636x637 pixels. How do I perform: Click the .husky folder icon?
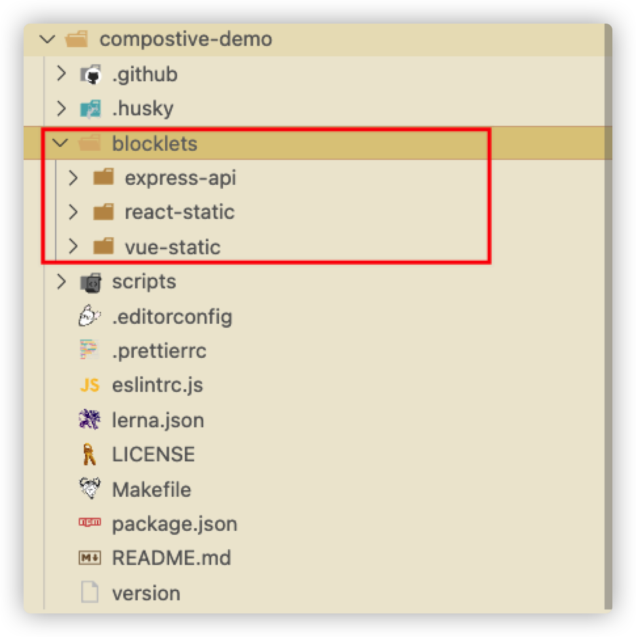coord(90,109)
